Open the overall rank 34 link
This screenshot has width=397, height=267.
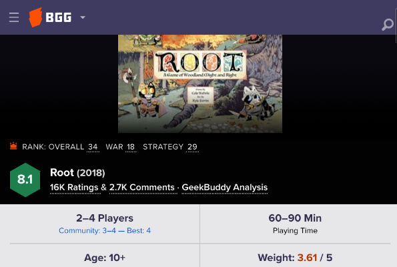93,147
